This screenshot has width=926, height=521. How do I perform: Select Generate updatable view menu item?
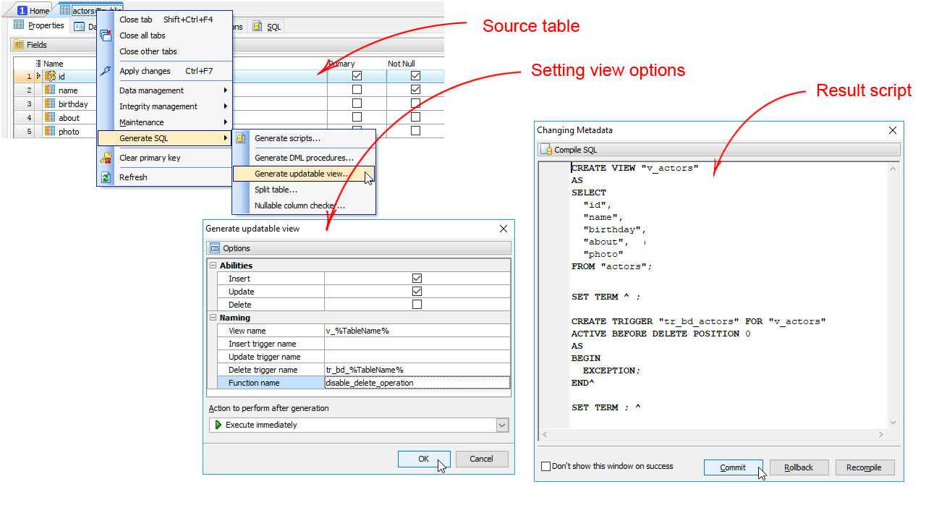302,174
